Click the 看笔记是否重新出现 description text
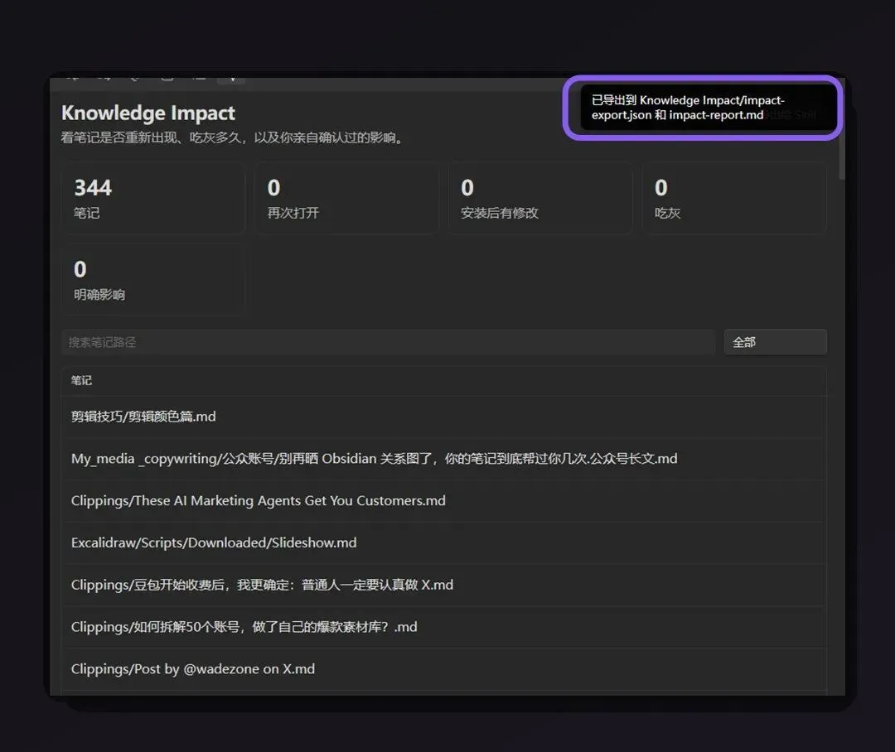895x752 pixels. coord(232,137)
